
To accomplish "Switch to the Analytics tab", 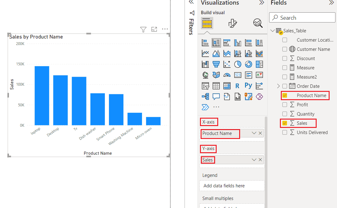I will click(x=258, y=23).
